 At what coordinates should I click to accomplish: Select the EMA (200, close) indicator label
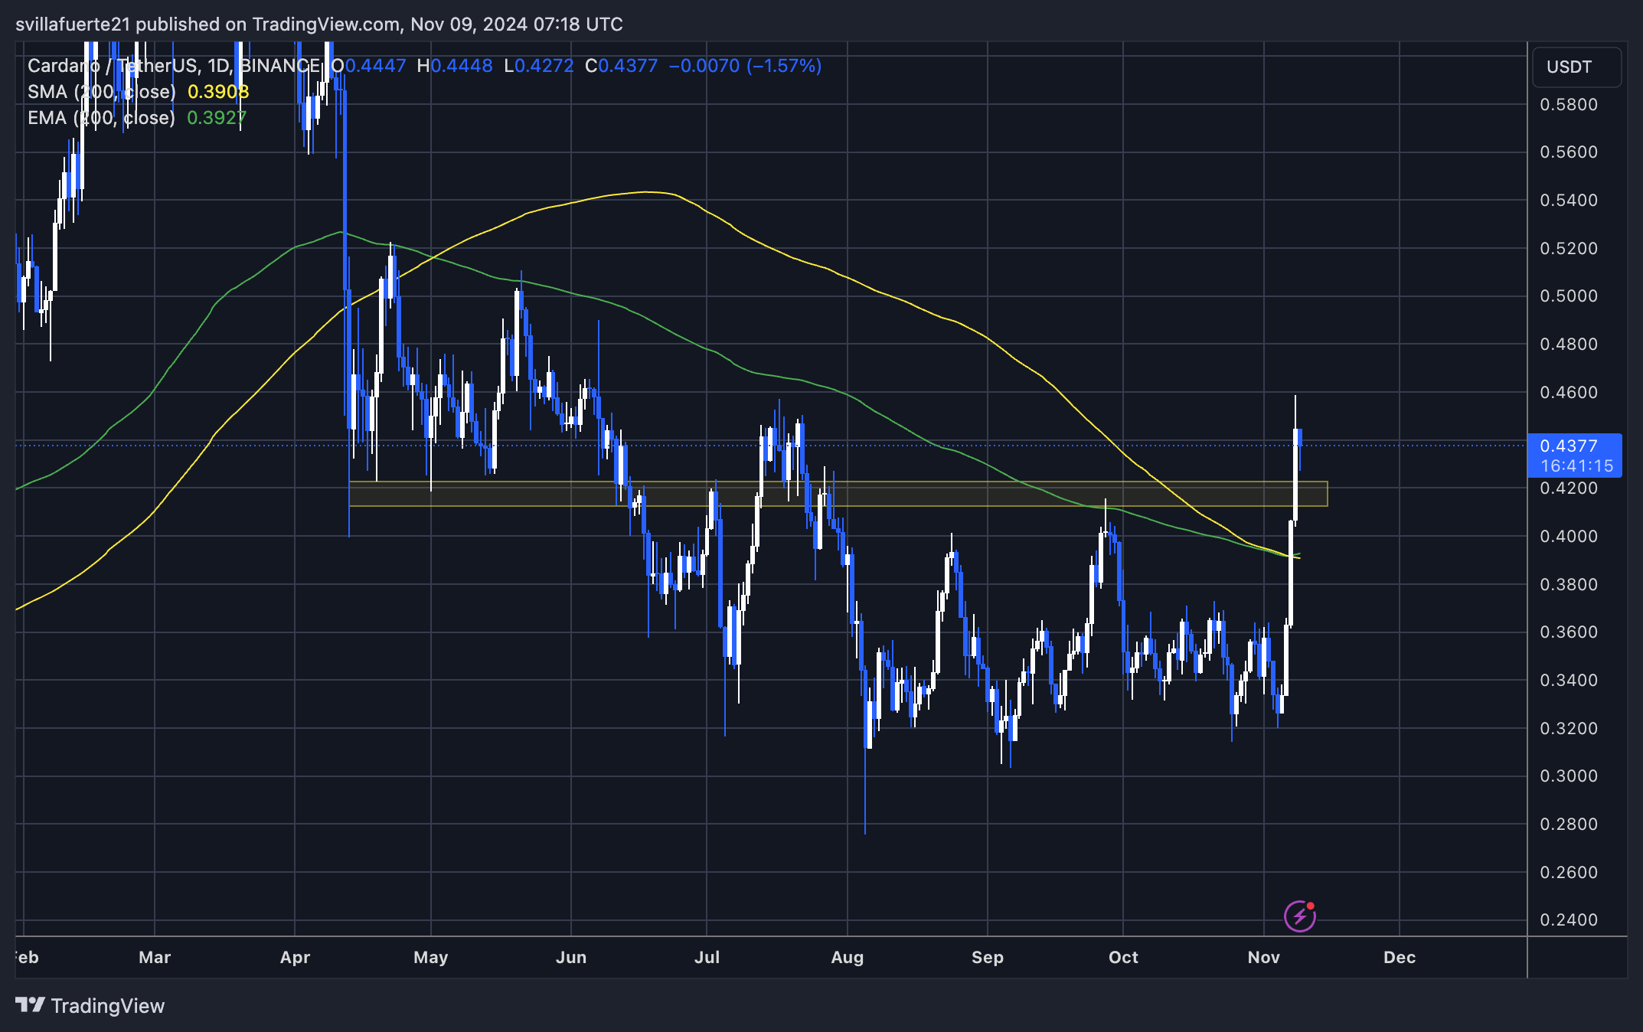click(x=101, y=118)
